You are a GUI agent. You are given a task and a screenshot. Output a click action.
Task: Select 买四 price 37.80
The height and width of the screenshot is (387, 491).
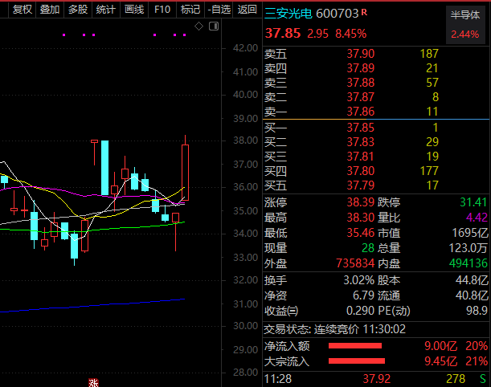point(361,171)
